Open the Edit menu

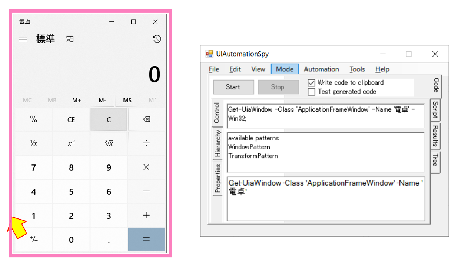(235, 69)
